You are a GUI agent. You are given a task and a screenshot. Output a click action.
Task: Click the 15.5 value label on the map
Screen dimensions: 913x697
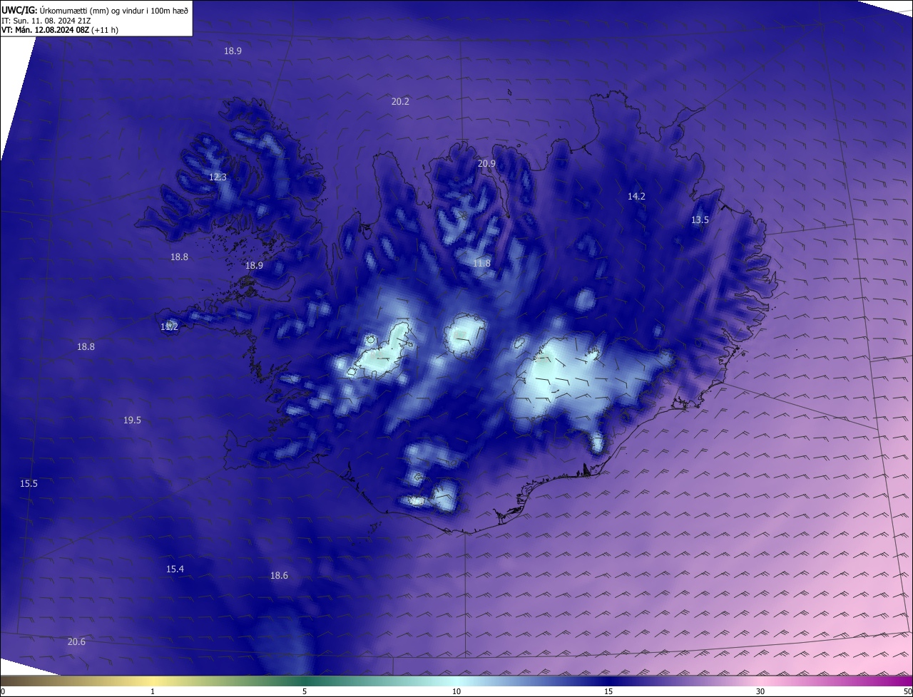pos(29,484)
